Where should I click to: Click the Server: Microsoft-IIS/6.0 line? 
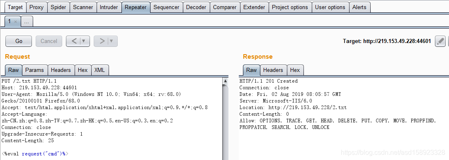(x=276, y=101)
